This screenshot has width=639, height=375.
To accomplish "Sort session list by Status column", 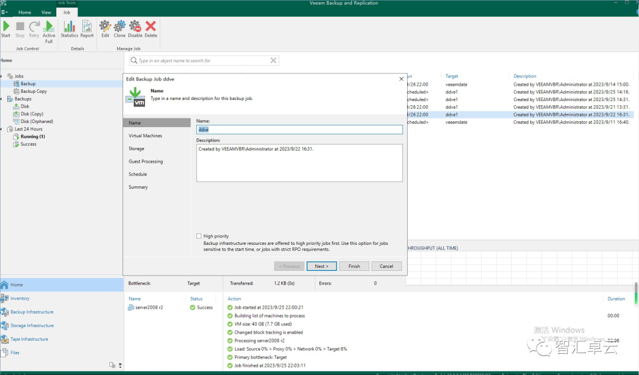I will coord(196,299).
